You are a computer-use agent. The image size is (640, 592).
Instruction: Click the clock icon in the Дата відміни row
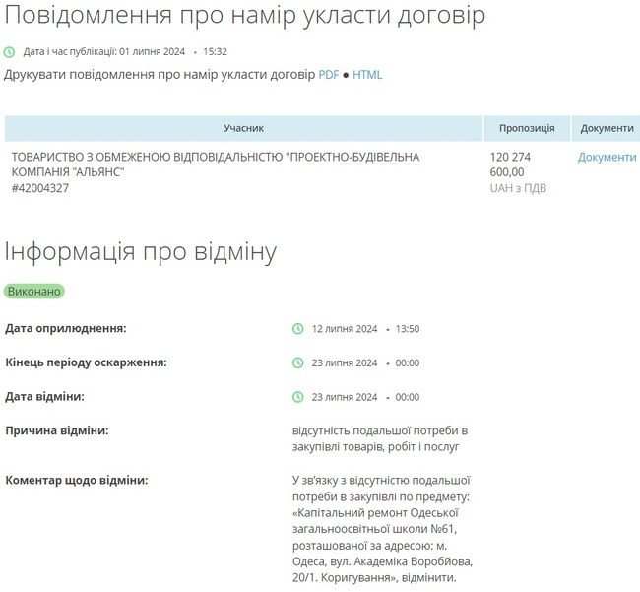pyautogui.click(x=298, y=397)
